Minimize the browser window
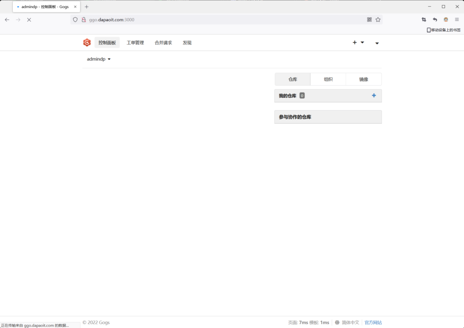Viewport: 464px width, 328px height. (430, 6)
